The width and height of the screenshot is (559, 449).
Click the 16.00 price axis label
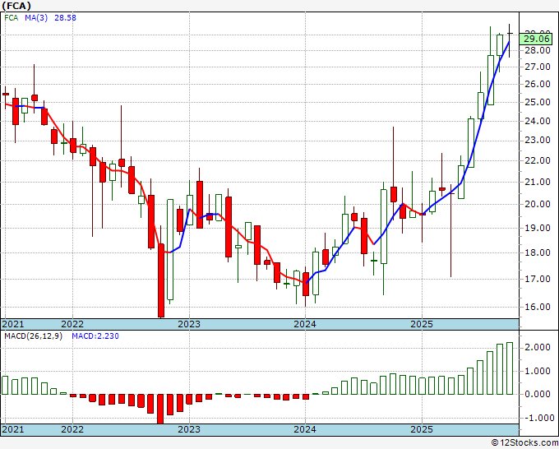click(x=537, y=307)
